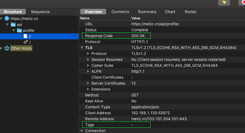Click the TLSv1.2 value in Protocol sub-row
The height and width of the screenshot is (133, 245).
139,54
